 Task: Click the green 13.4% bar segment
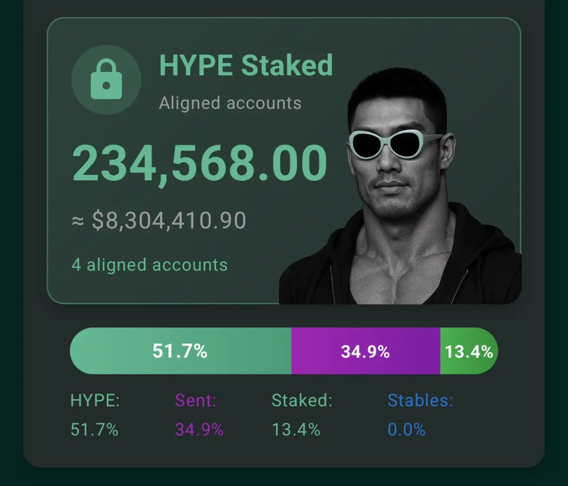469,351
